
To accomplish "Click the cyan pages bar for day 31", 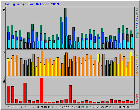I will click(x=132, y=43).
